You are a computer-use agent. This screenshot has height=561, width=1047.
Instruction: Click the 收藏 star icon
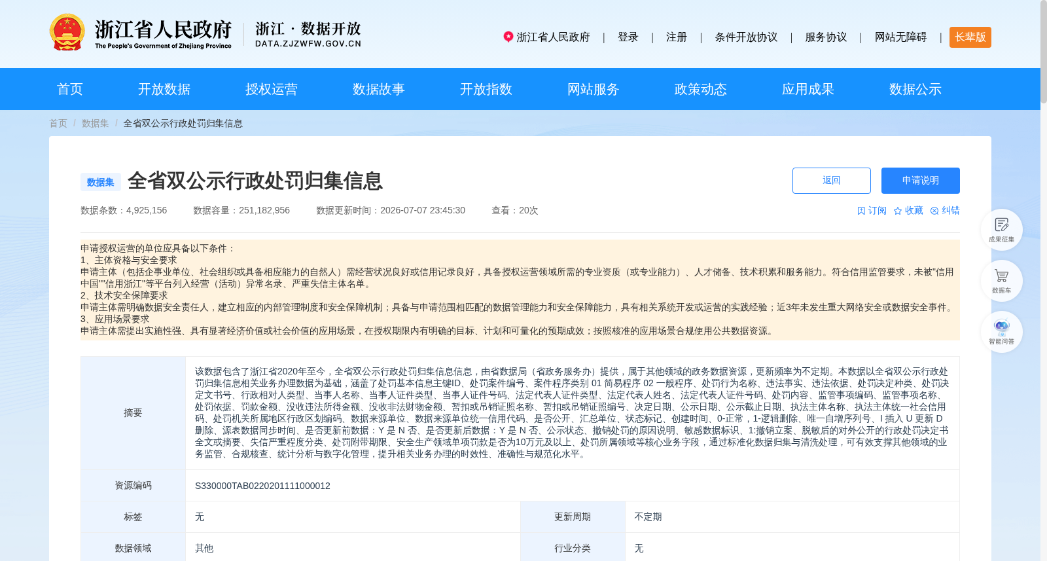[x=898, y=211]
